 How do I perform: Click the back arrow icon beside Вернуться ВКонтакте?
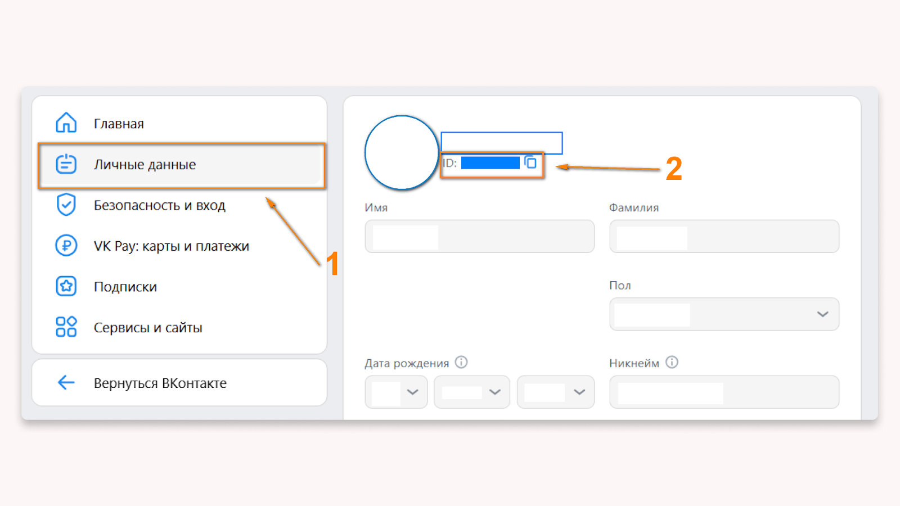(x=66, y=382)
